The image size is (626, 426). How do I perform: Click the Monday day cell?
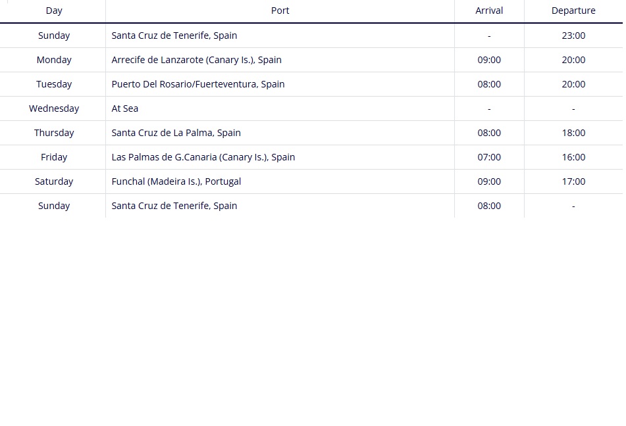click(x=54, y=60)
